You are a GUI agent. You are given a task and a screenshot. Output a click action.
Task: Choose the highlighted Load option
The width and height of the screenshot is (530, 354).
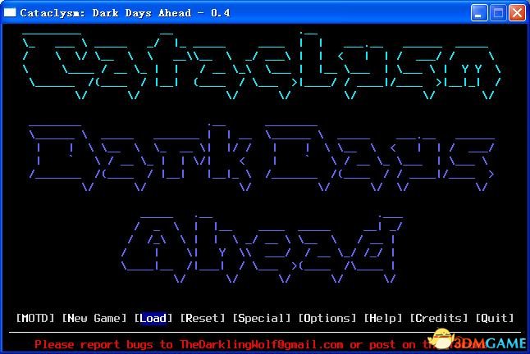pyautogui.click(x=153, y=318)
